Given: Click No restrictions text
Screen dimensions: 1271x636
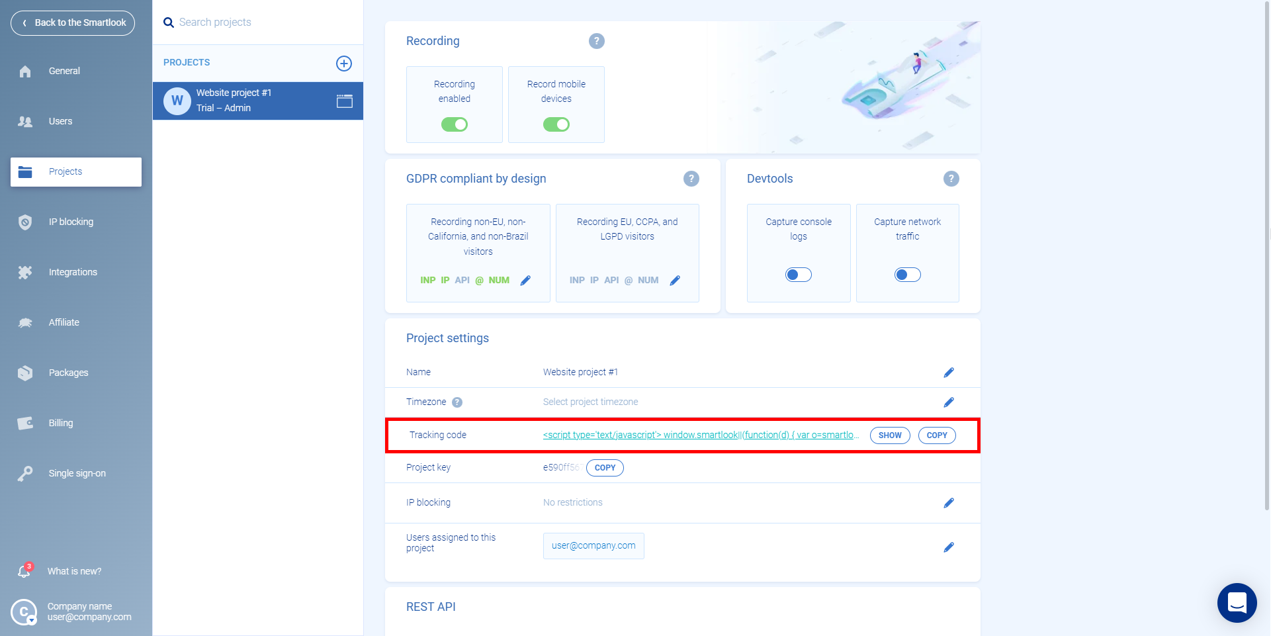Looking at the screenshot, I should click(573, 503).
